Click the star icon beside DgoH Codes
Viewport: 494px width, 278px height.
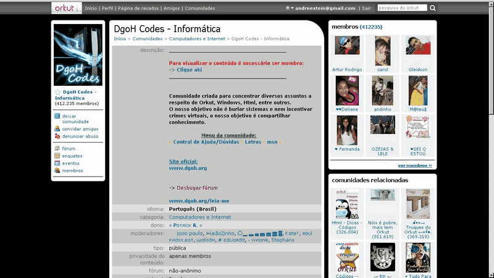(x=57, y=92)
